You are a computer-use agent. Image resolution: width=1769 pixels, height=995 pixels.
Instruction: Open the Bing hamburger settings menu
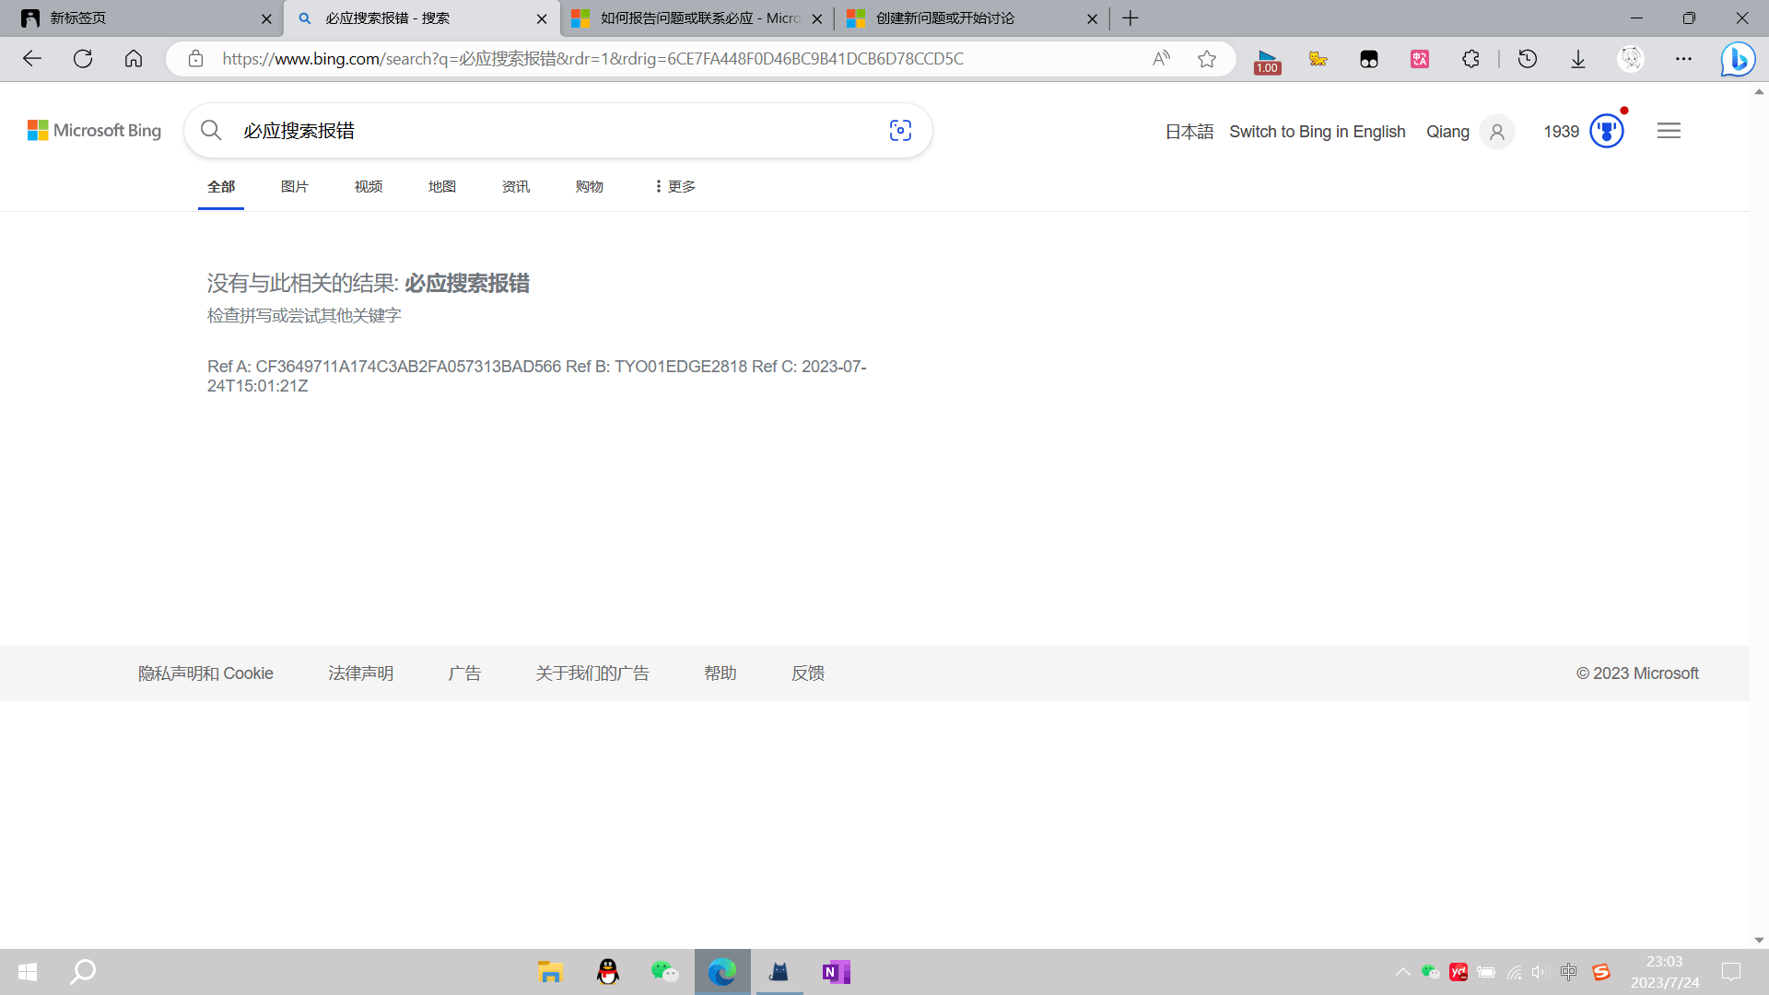(1669, 131)
